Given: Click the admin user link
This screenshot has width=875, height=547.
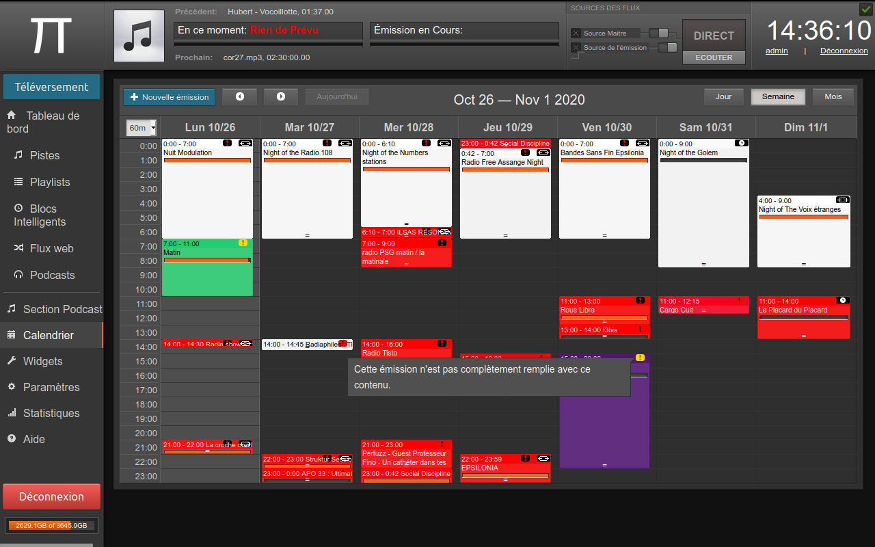Looking at the screenshot, I should pos(777,51).
